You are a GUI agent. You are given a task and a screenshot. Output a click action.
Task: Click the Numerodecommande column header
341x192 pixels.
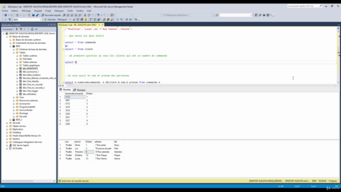[74, 94]
